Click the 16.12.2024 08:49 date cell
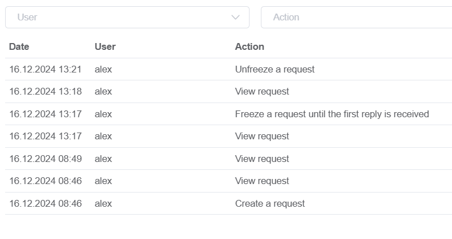 click(x=45, y=159)
